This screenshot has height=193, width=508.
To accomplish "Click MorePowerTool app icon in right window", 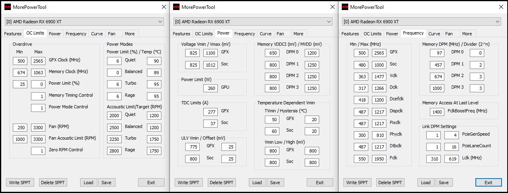I will (x=345, y=7).
